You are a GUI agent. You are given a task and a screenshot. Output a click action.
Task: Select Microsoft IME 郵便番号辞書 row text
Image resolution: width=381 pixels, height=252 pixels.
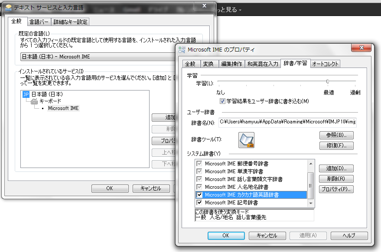237,164
